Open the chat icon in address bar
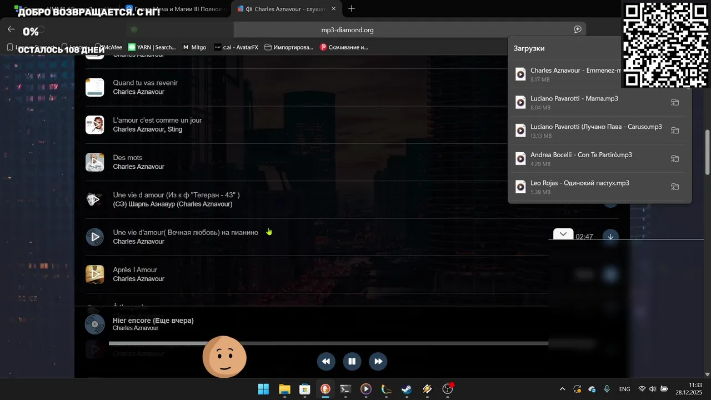Viewport: 711px width, 400px height. (x=578, y=29)
